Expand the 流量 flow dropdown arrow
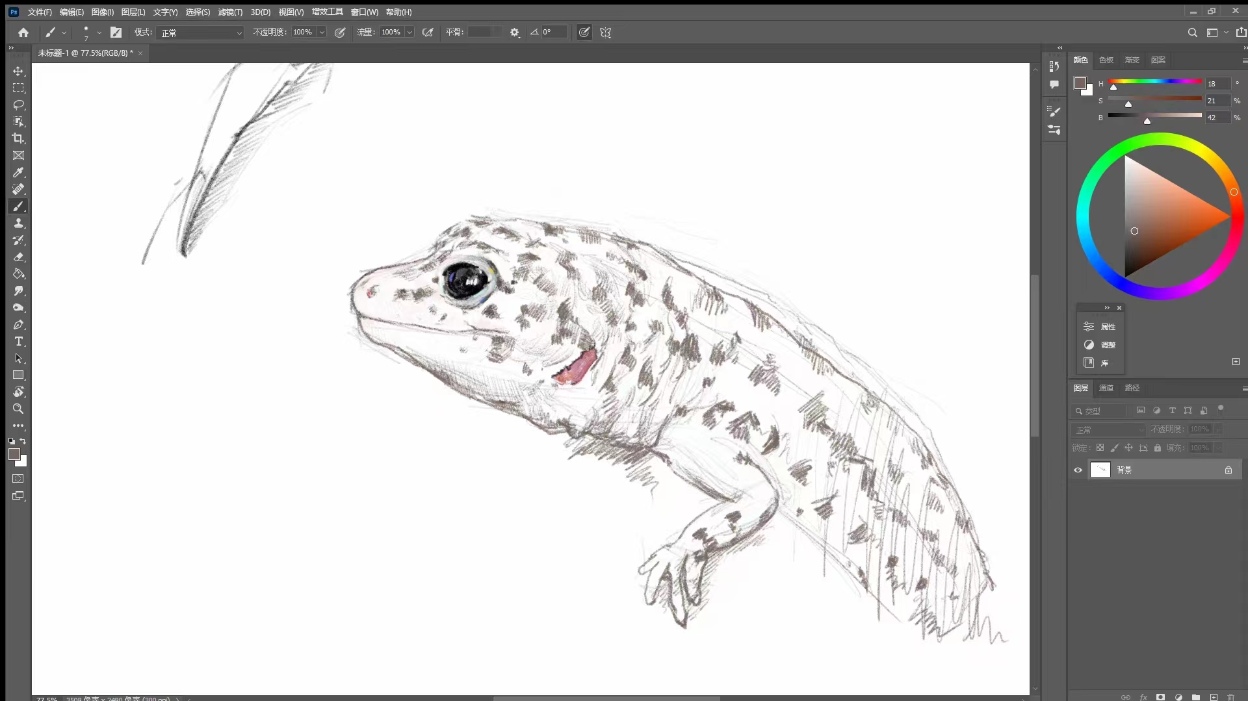1248x701 pixels. [409, 32]
